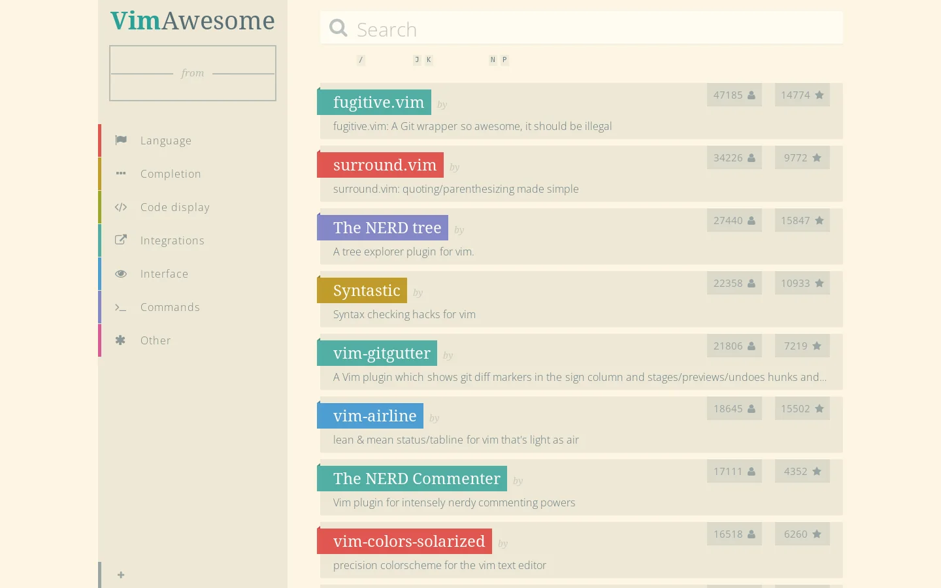Open the vim-colors-solarized plugin page

(x=404, y=541)
